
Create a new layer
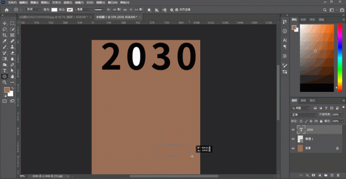332,175
